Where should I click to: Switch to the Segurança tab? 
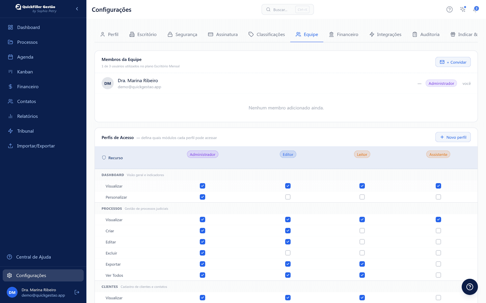[x=182, y=34]
